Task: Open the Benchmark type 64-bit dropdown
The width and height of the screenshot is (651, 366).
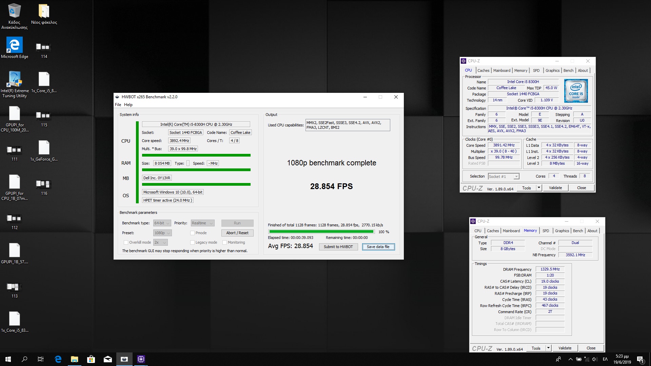Action: 162,223
